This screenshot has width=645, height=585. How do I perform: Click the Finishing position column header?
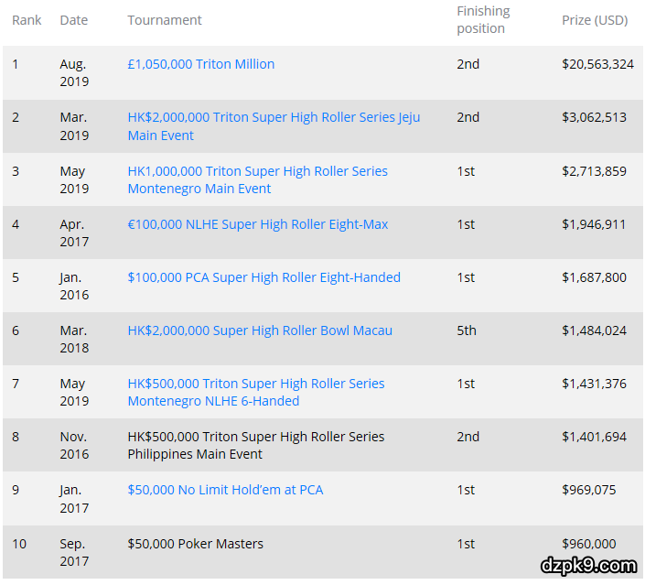pos(483,19)
